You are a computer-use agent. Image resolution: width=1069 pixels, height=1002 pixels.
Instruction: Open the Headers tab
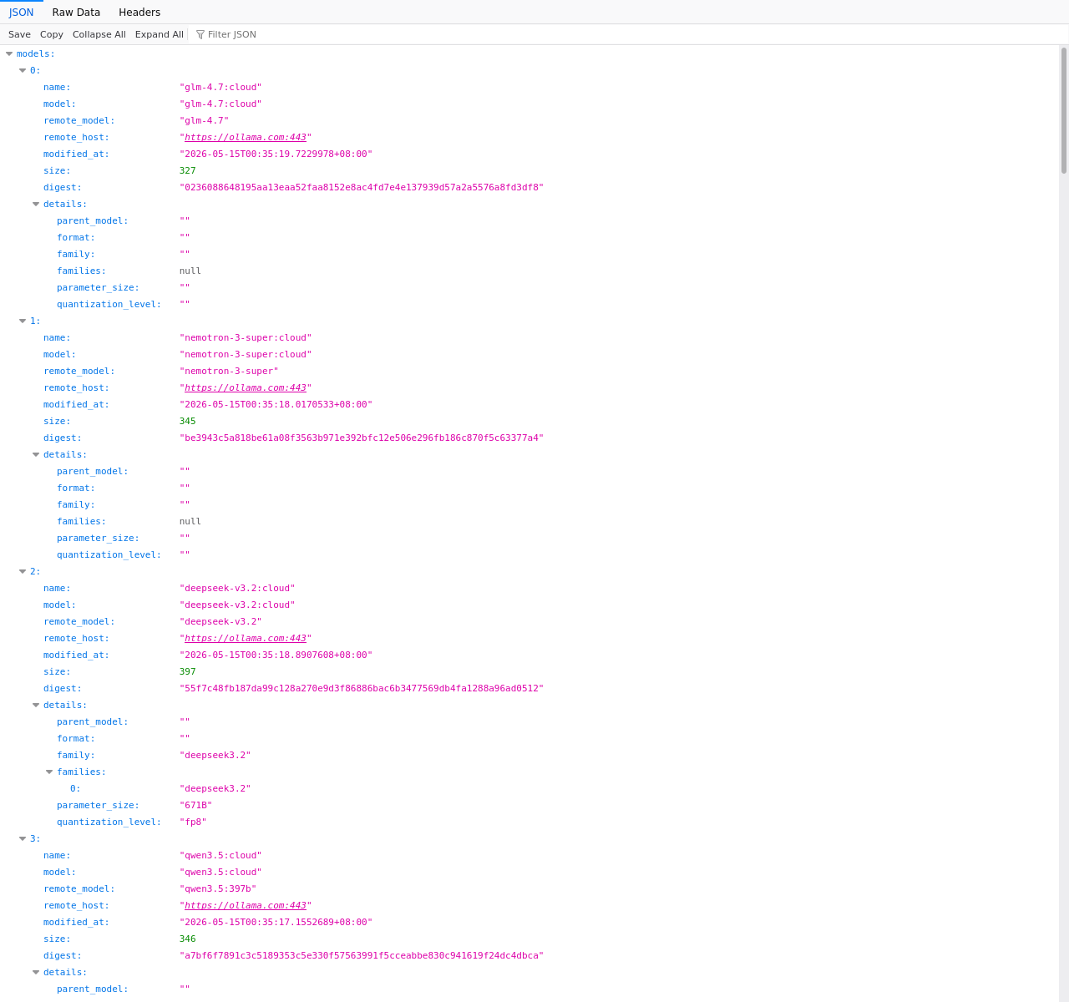click(x=139, y=13)
